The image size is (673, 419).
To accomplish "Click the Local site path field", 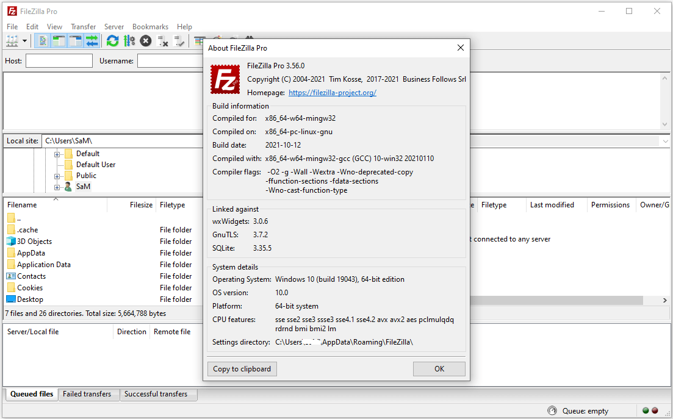I will 123,141.
